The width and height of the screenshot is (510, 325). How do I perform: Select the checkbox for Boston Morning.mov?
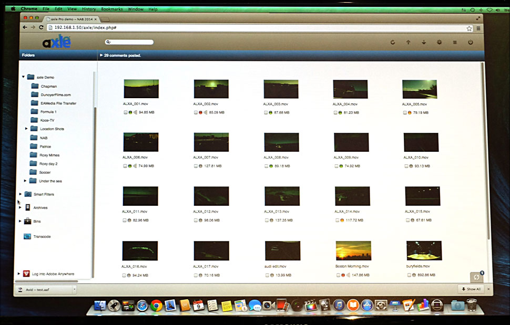[337, 275]
